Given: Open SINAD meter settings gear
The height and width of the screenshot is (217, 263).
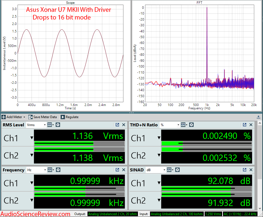Looking at the screenshot, I should pos(177,170).
